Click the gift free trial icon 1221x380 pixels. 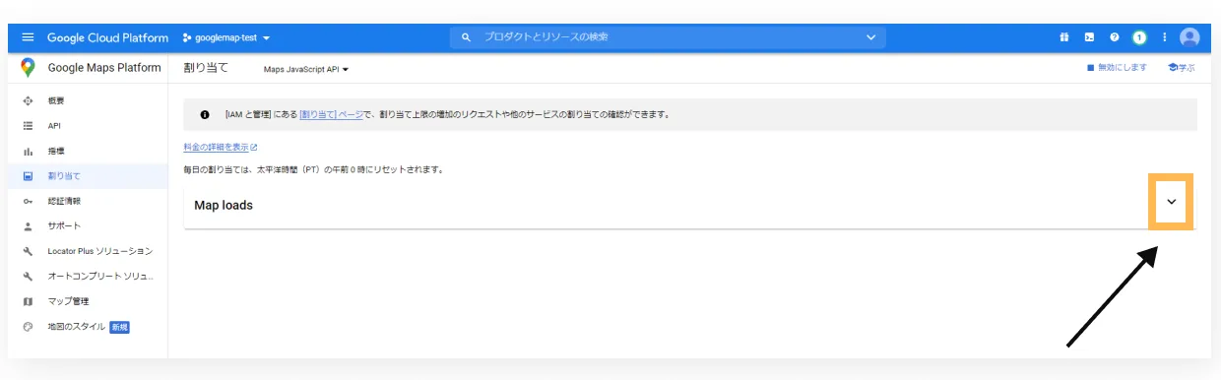pyautogui.click(x=1064, y=37)
